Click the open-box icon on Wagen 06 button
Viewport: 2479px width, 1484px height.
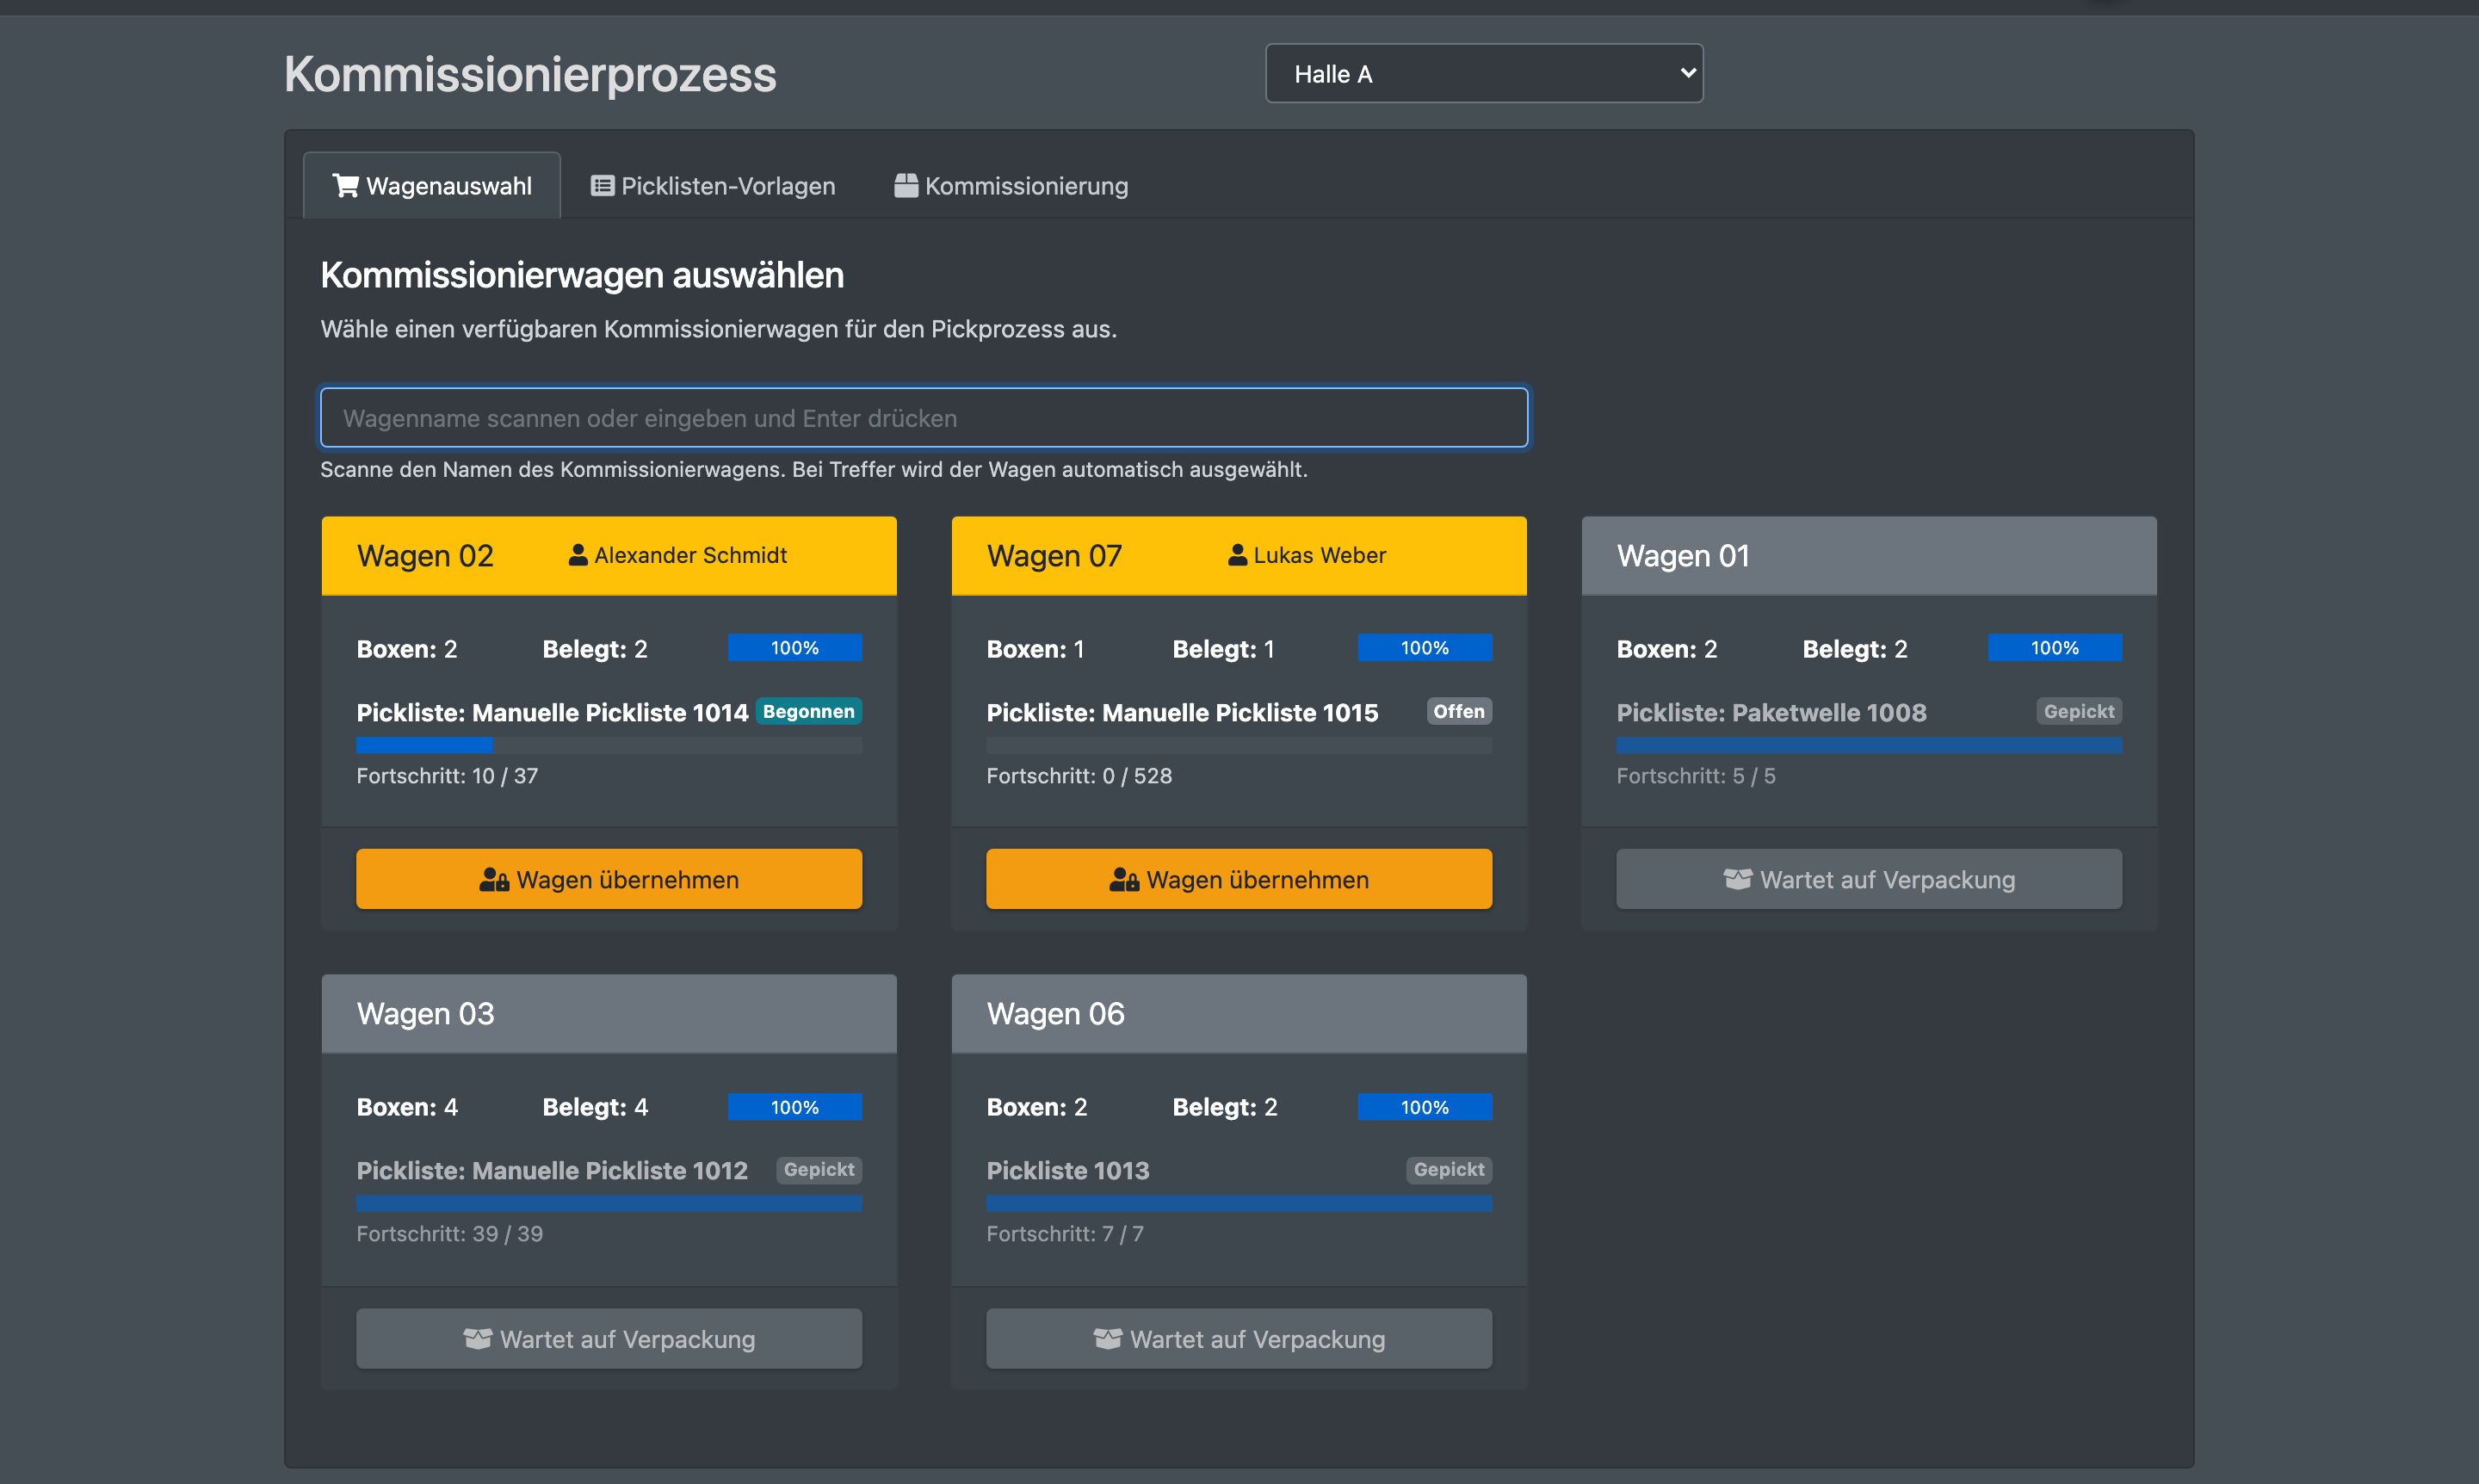click(x=1108, y=1339)
